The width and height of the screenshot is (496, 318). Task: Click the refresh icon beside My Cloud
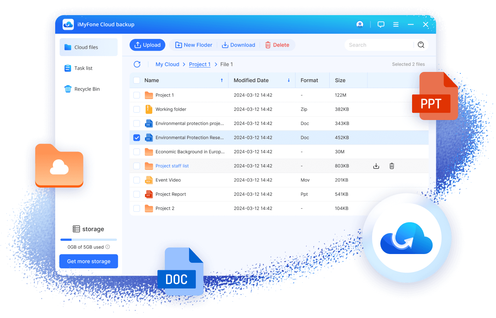pos(137,64)
